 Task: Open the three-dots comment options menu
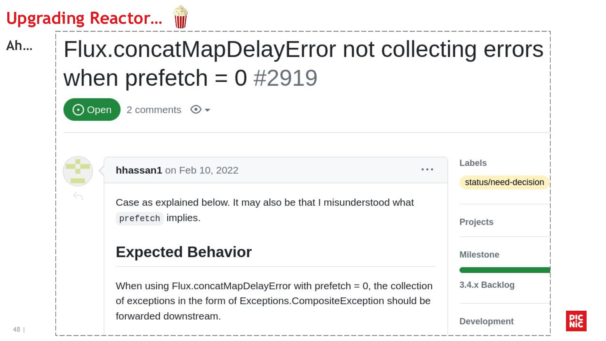427,170
